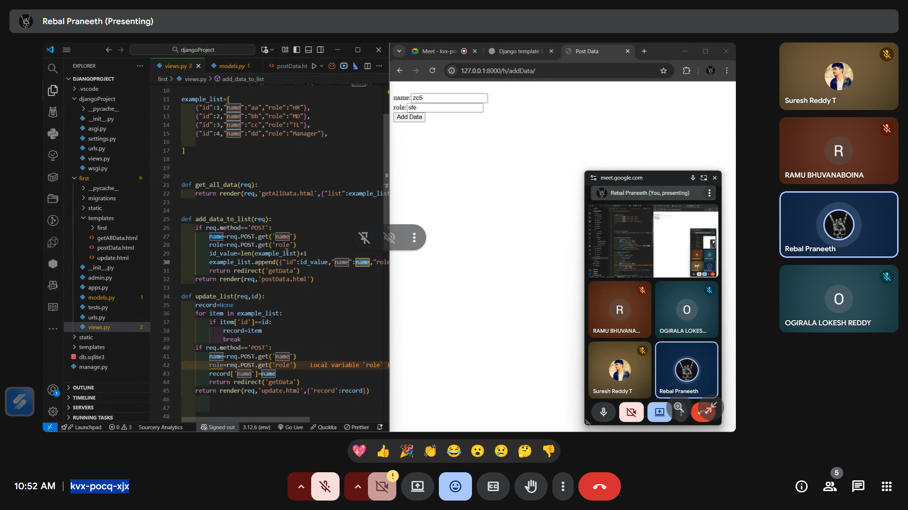908x510 pixels.
Task: Open more options three-dot menu
Action: point(563,486)
